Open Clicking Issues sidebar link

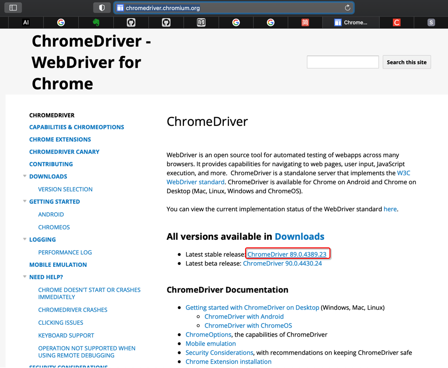(61, 322)
